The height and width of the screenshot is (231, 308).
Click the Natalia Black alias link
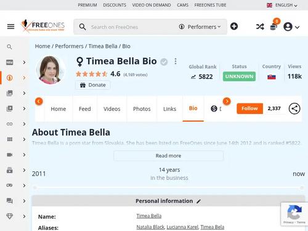[150, 227]
